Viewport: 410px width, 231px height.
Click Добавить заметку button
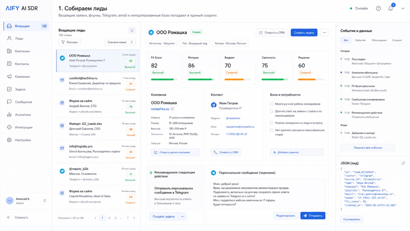pos(297,152)
